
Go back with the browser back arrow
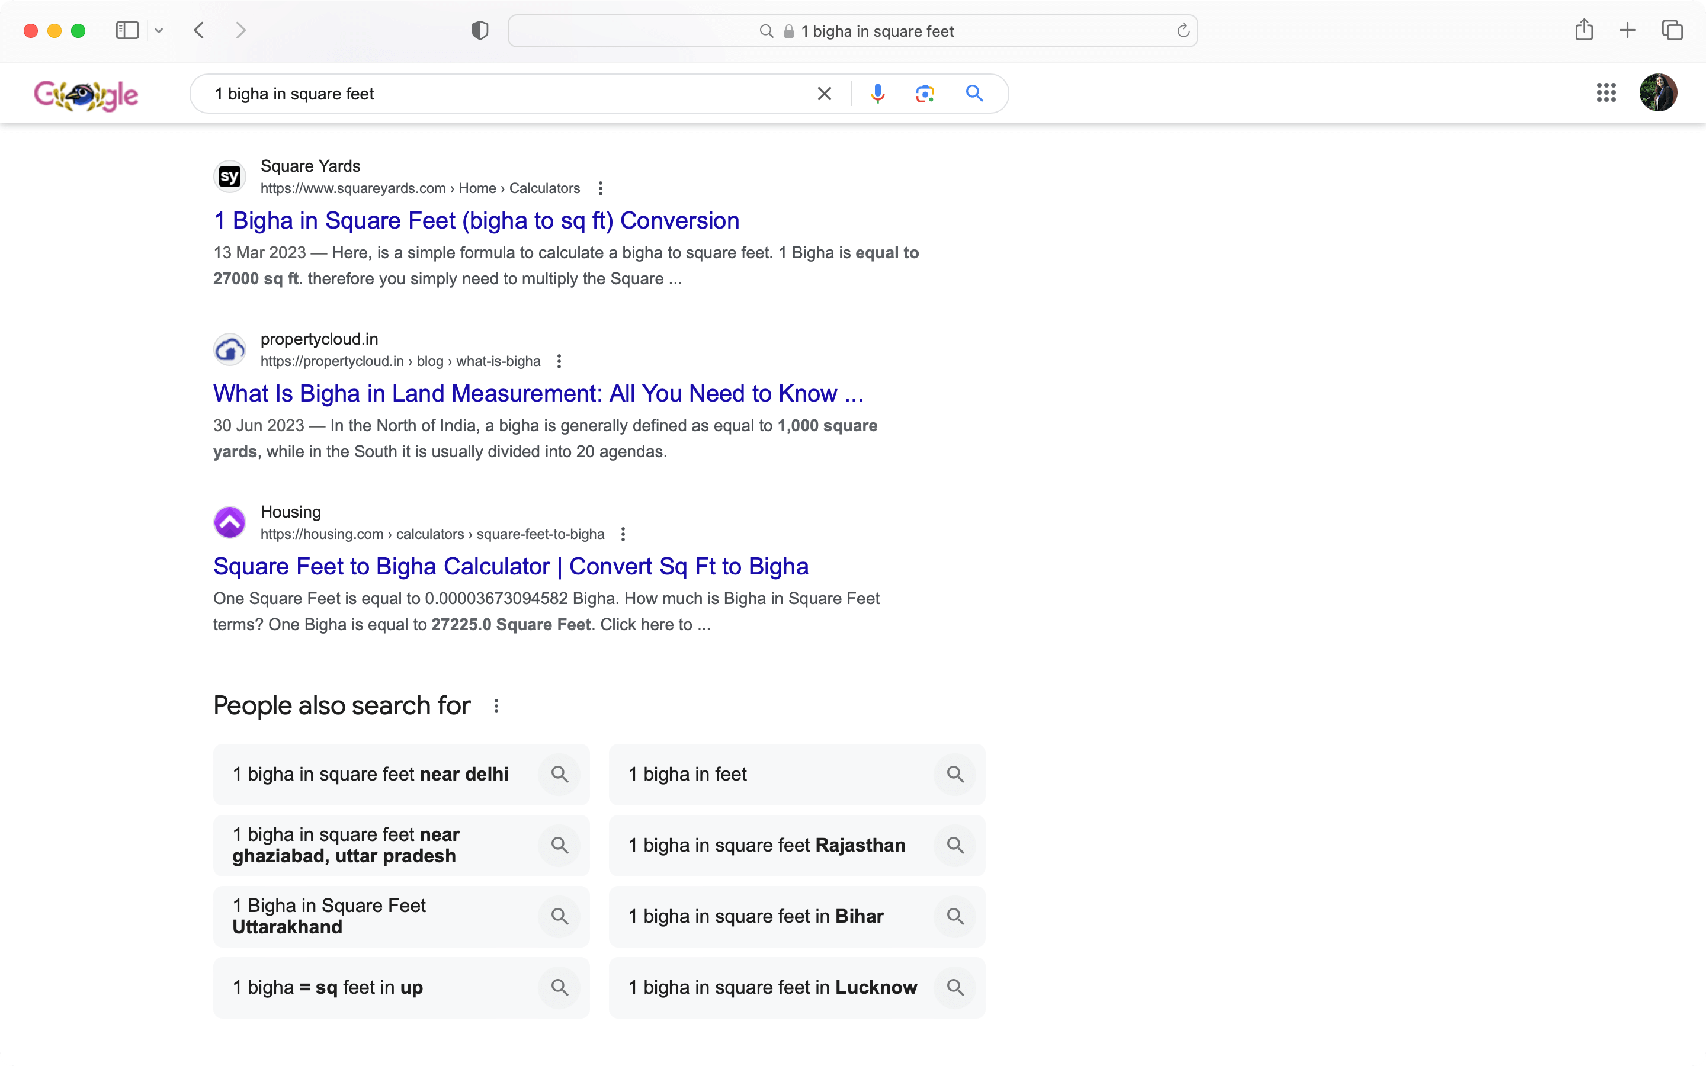tap(200, 30)
